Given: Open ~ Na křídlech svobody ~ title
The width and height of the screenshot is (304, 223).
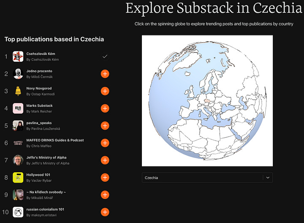Looking at the screenshot, I should (x=46, y=192).
